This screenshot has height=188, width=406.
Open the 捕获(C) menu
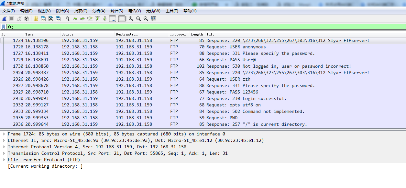[x=81, y=11]
